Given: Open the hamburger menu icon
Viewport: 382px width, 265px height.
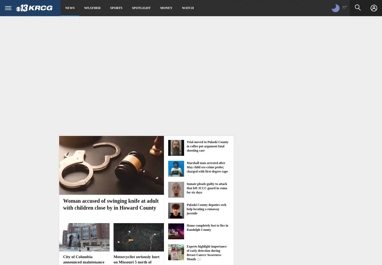Looking at the screenshot, I should pyautogui.click(x=8, y=8).
